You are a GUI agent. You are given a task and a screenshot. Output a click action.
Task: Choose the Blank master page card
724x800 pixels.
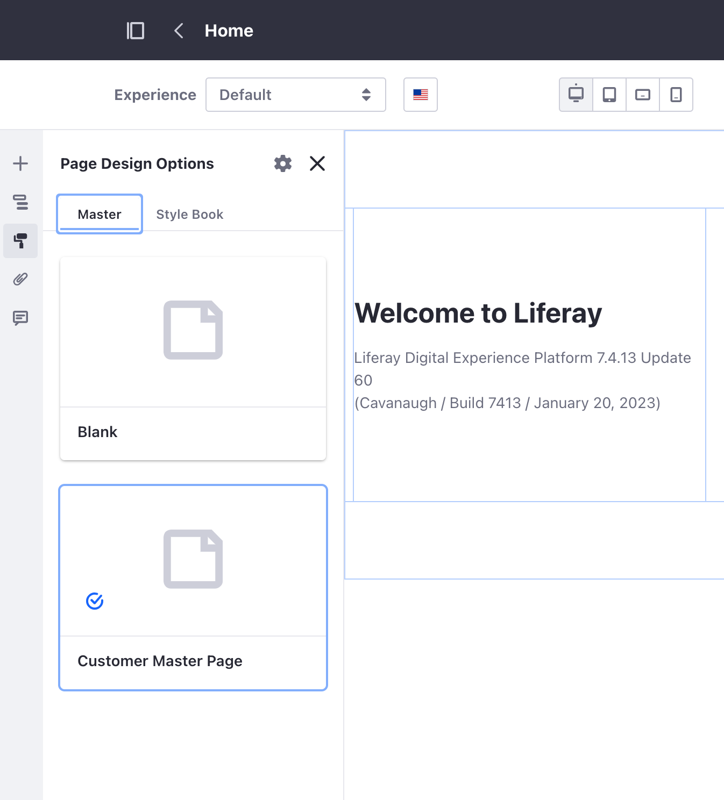click(193, 359)
